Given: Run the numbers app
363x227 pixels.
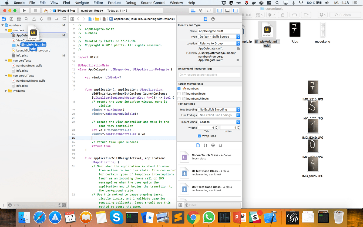Looking at the screenshot, I should [x=24, y=10].
